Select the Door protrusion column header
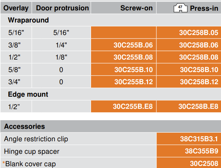Viewport: 221px width, 168px height. [x=62, y=8]
